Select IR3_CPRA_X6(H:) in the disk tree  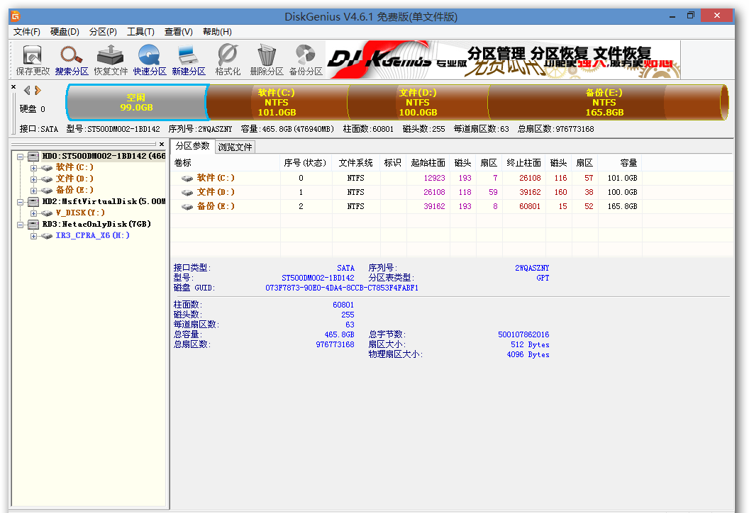tap(93, 236)
